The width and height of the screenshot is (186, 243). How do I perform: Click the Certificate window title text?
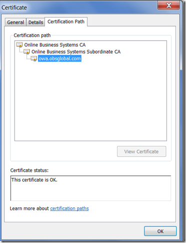click(14, 8)
